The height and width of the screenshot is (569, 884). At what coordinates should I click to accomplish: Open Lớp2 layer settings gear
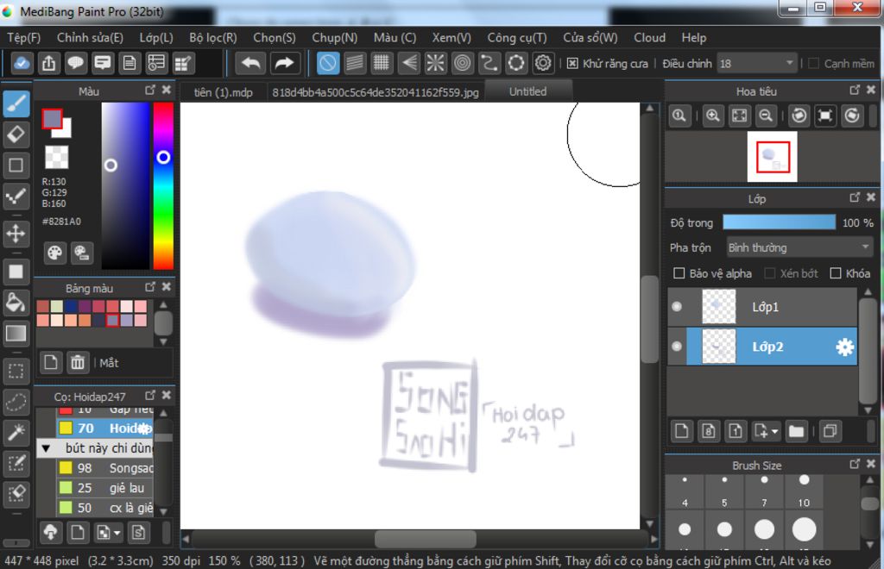(x=844, y=347)
